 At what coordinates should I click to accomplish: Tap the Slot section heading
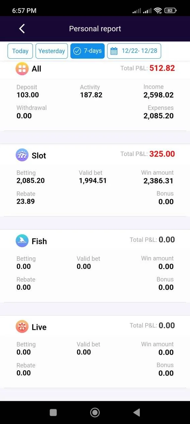39,156
